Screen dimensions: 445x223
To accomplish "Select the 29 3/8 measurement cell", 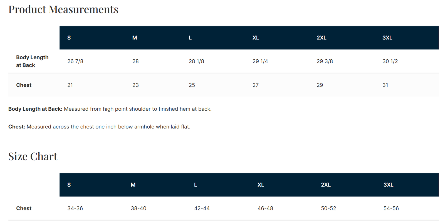I will click(x=325, y=61).
